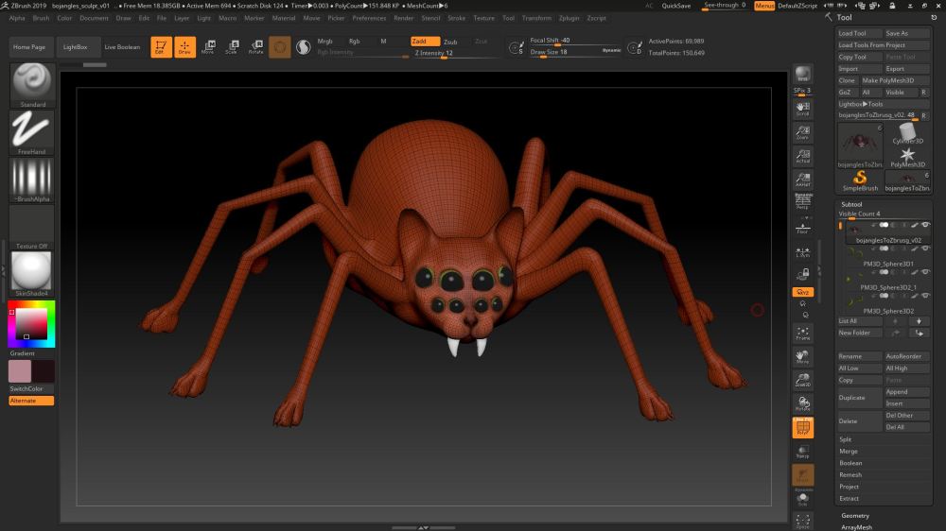Click the Frame view icon
The width and height of the screenshot is (946, 531).
tap(802, 333)
